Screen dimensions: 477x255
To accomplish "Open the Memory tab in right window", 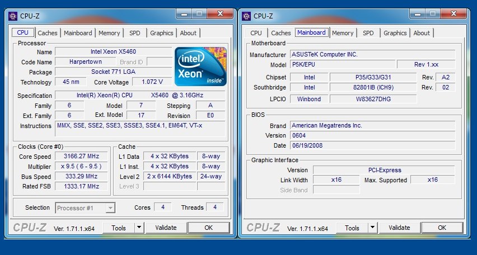I will (x=343, y=33).
